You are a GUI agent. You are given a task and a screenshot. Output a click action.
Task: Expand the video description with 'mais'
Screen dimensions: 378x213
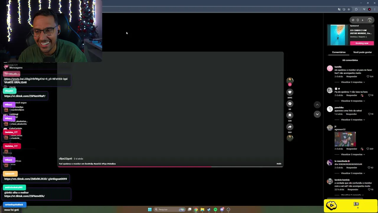(x=279, y=164)
